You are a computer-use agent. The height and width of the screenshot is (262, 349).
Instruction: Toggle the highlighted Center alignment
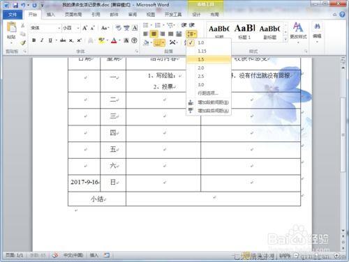[x=154, y=34]
